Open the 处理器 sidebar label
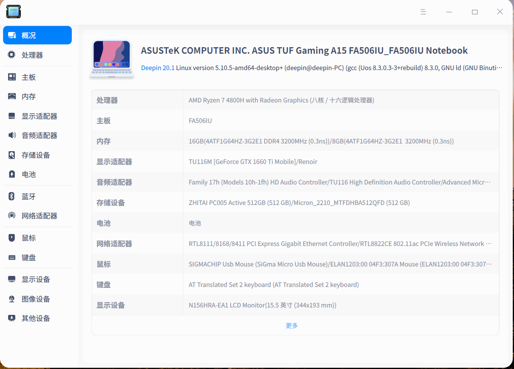This screenshot has width=514, height=369. (32, 55)
